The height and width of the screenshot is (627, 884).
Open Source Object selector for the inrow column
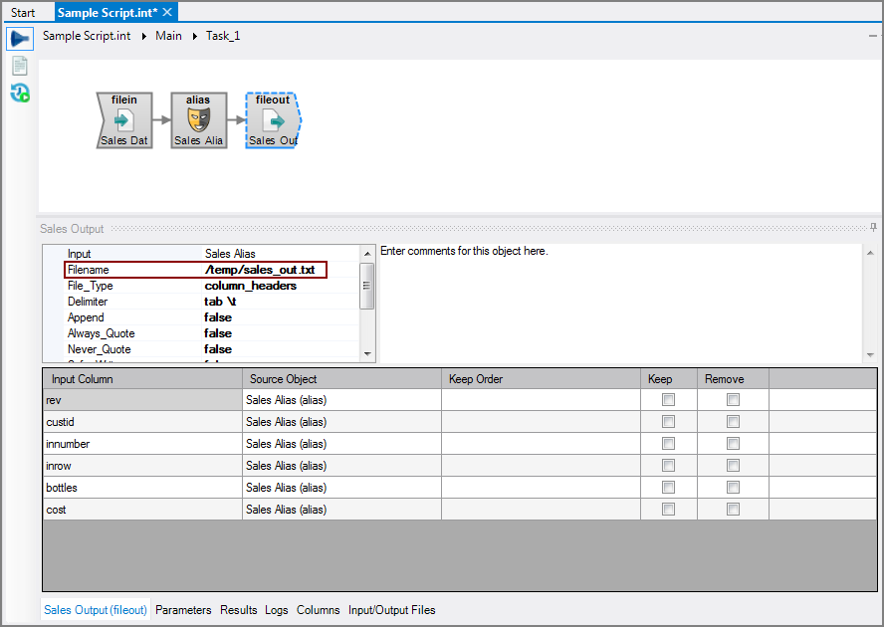pos(338,465)
